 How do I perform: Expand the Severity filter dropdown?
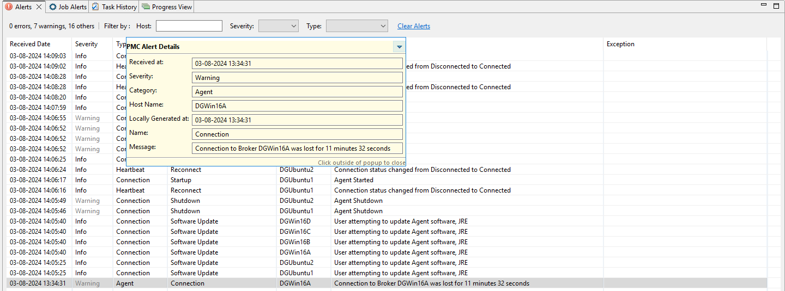[x=278, y=26]
